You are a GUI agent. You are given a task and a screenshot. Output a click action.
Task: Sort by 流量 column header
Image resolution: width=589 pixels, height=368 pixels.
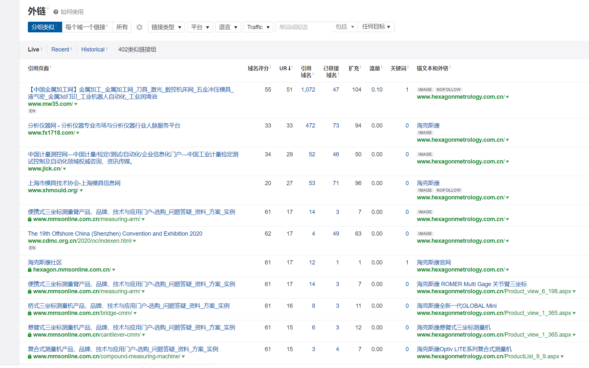click(x=375, y=68)
